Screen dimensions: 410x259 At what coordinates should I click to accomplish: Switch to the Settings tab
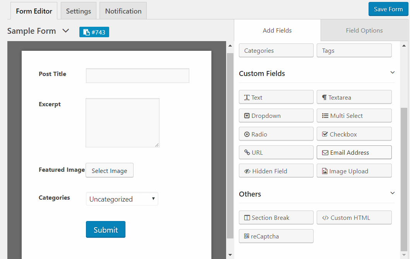78,11
